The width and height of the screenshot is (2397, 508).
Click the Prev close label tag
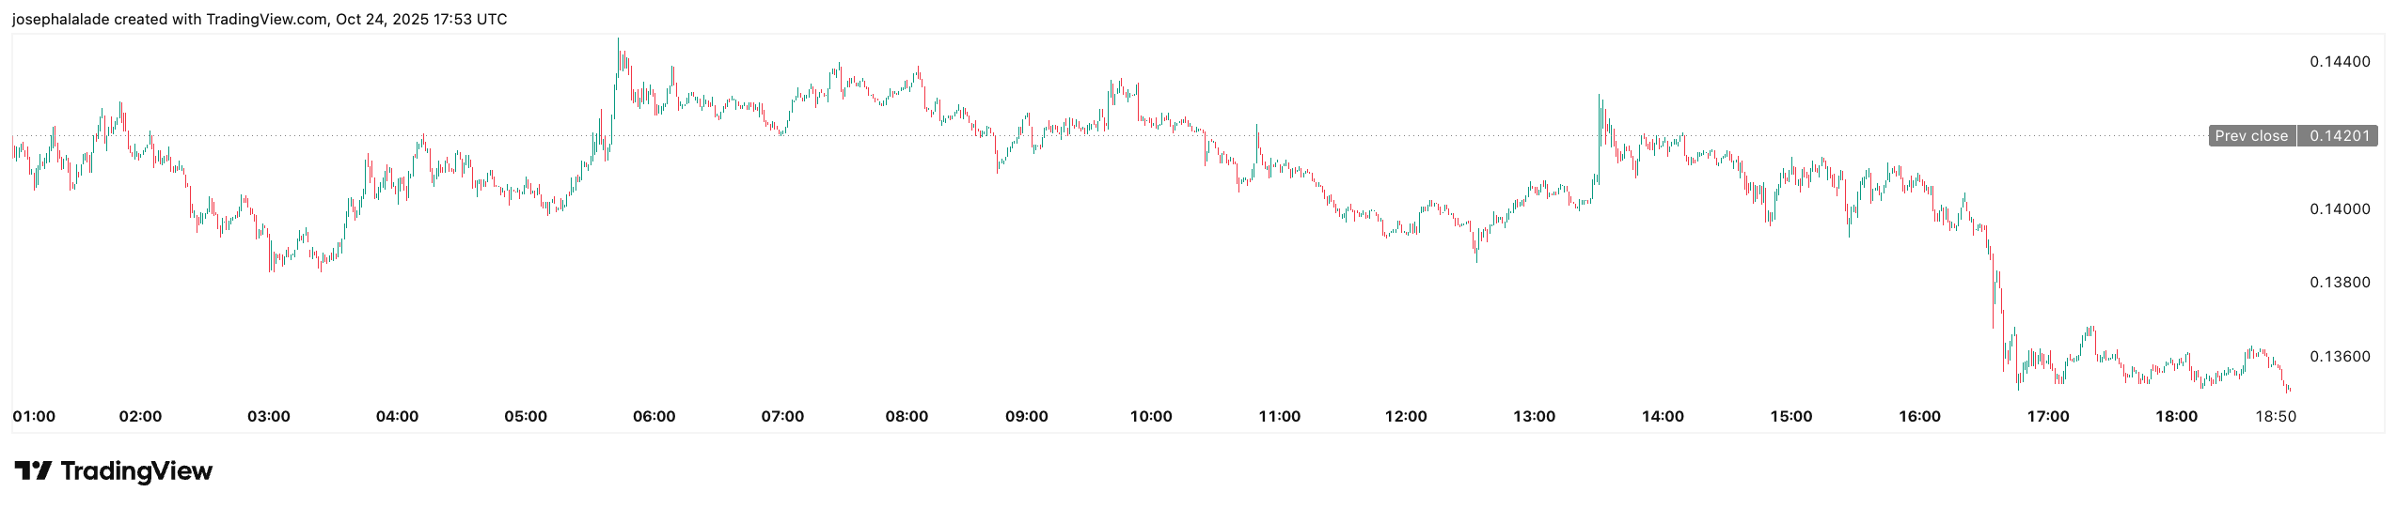point(2250,136)
